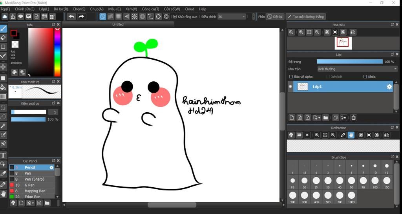Open the Bộ lọc(R) menu

pos(61,9)
